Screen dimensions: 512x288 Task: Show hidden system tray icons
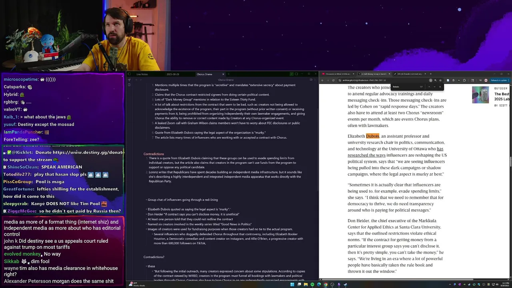[450, 284]
